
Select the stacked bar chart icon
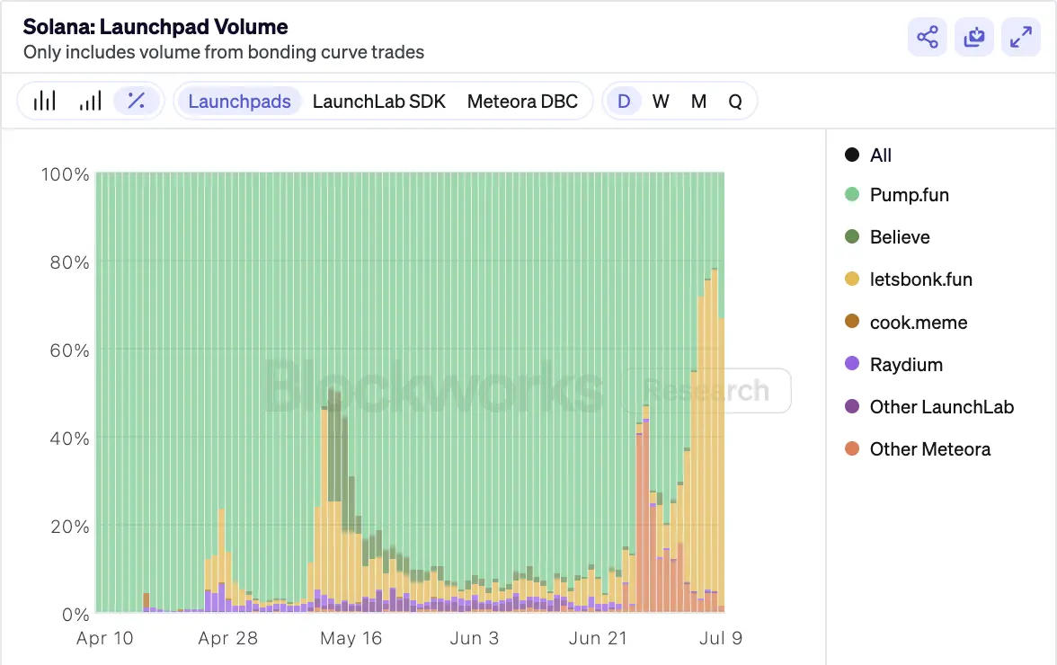click(x=90, y=101)
